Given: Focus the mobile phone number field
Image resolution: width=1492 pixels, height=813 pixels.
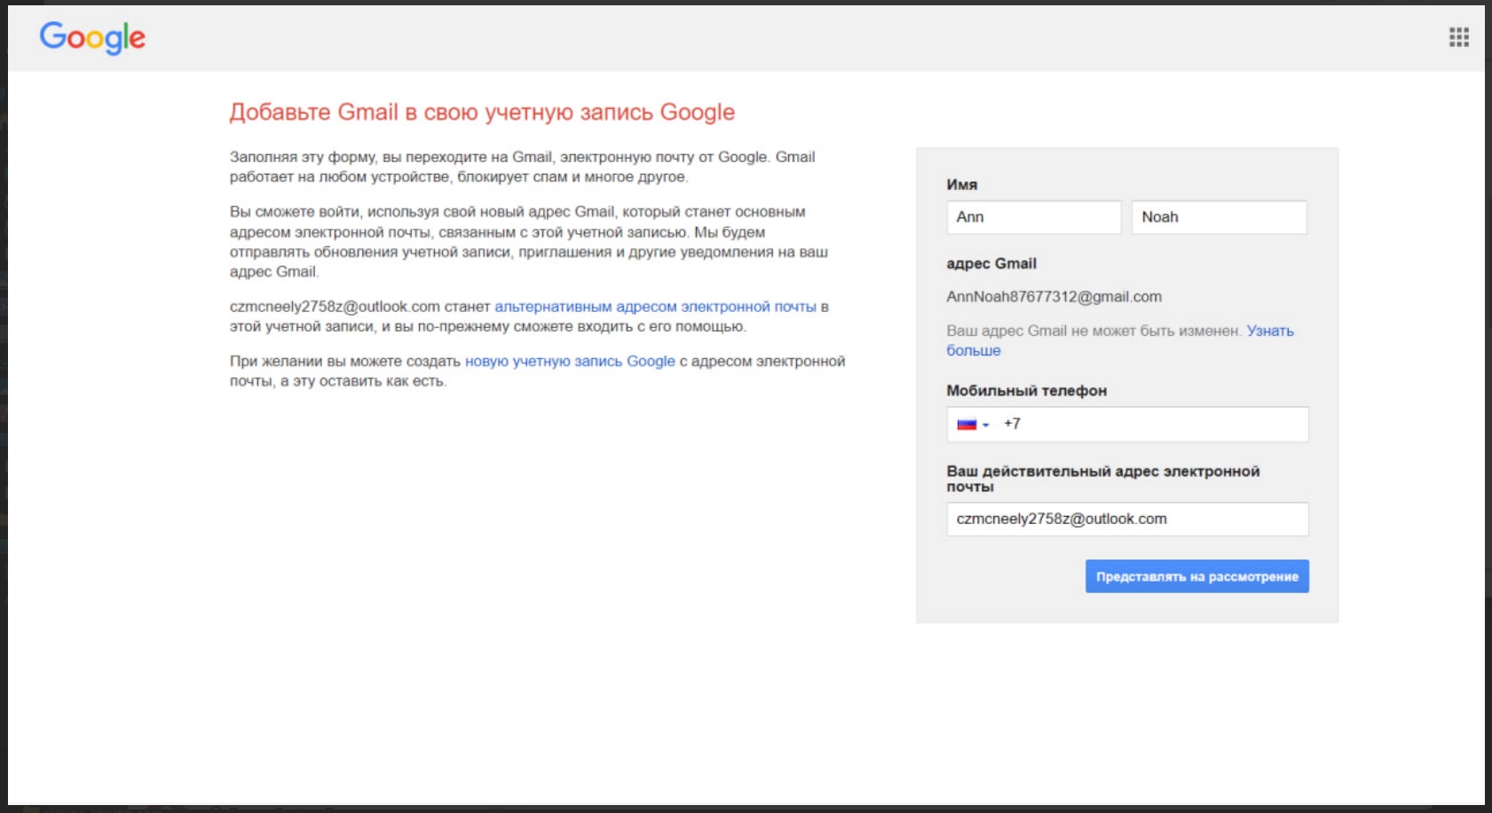Looking at the screenshot, I should (1154, 425).
